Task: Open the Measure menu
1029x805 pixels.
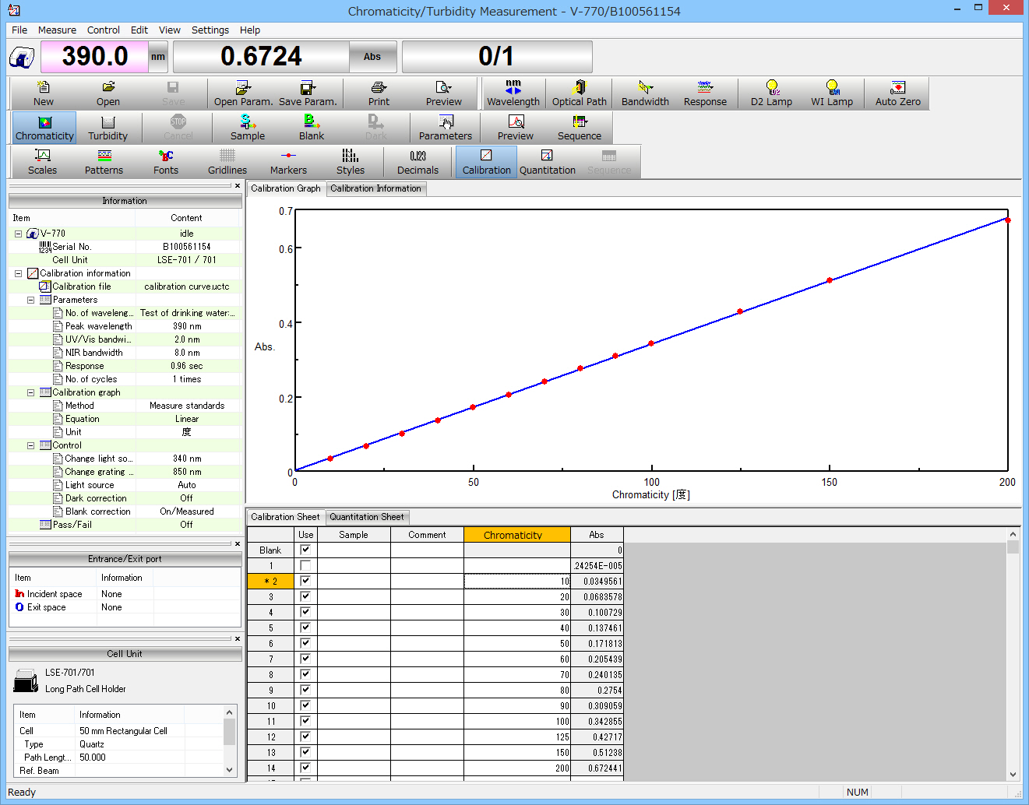Action: tap(57, 30)
